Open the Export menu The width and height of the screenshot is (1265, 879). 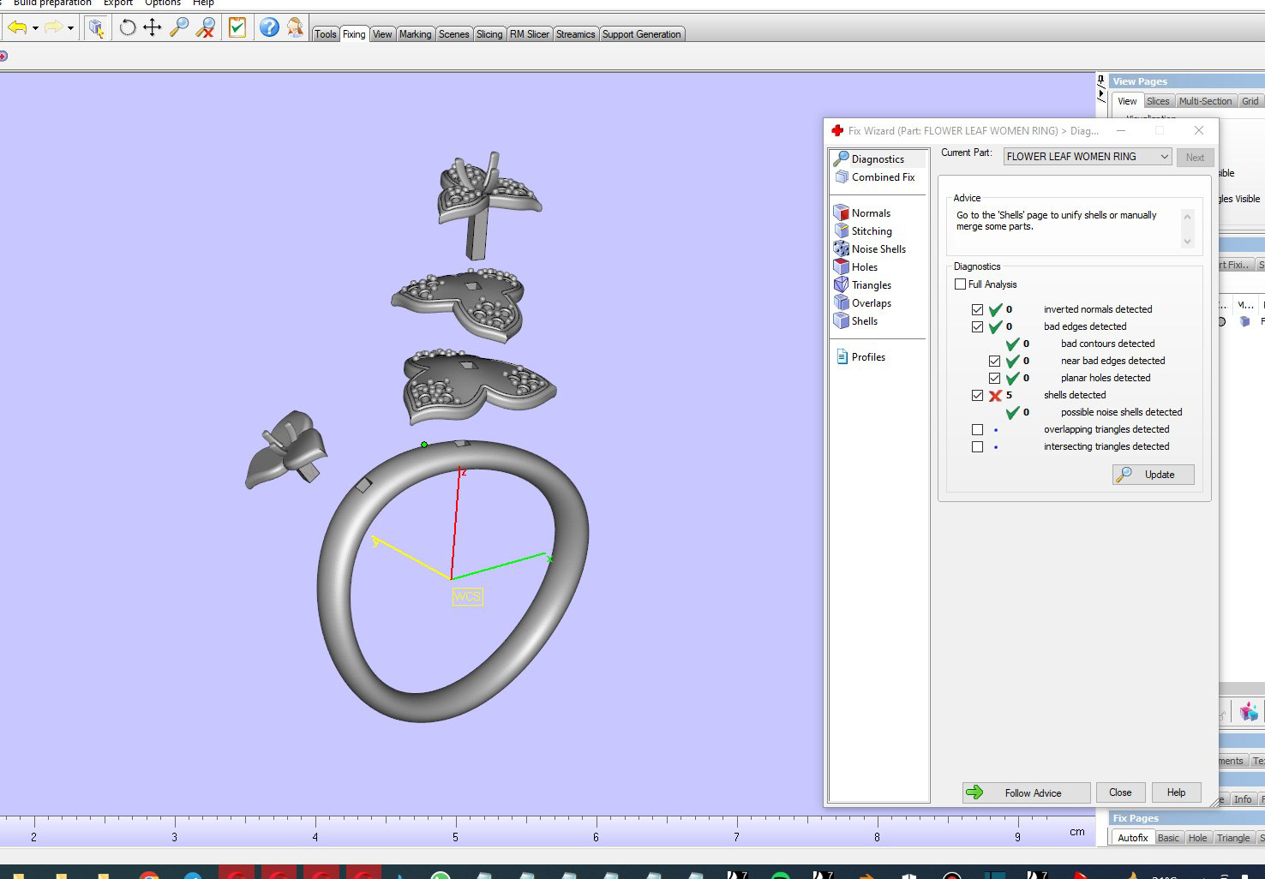(118, 3)
